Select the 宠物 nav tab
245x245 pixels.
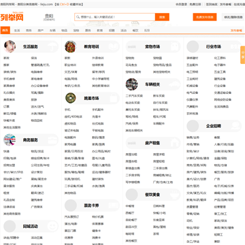pyautogui.click(x=76, y=31)
